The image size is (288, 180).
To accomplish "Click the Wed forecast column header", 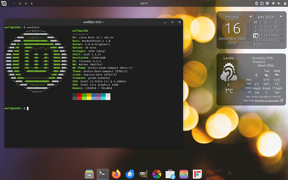I will 277,71.
